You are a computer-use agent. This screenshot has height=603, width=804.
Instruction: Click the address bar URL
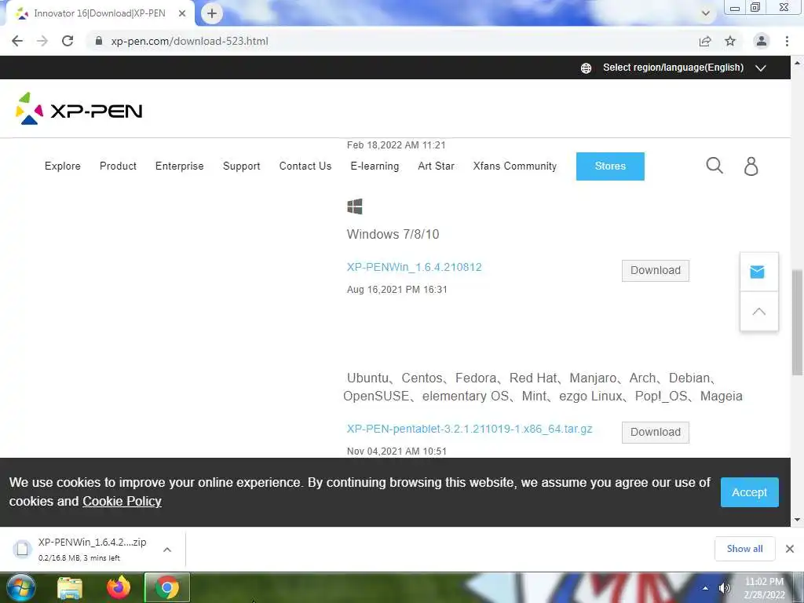pos(189,41)
